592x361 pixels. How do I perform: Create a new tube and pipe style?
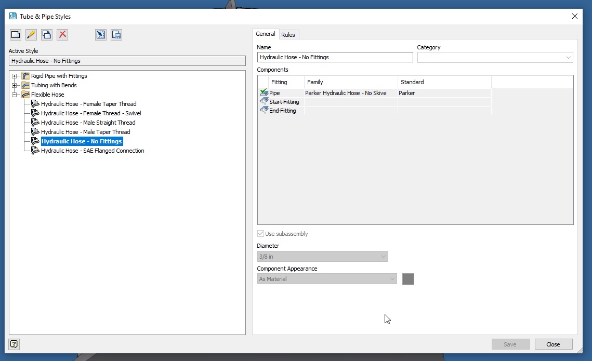point(15,34)
